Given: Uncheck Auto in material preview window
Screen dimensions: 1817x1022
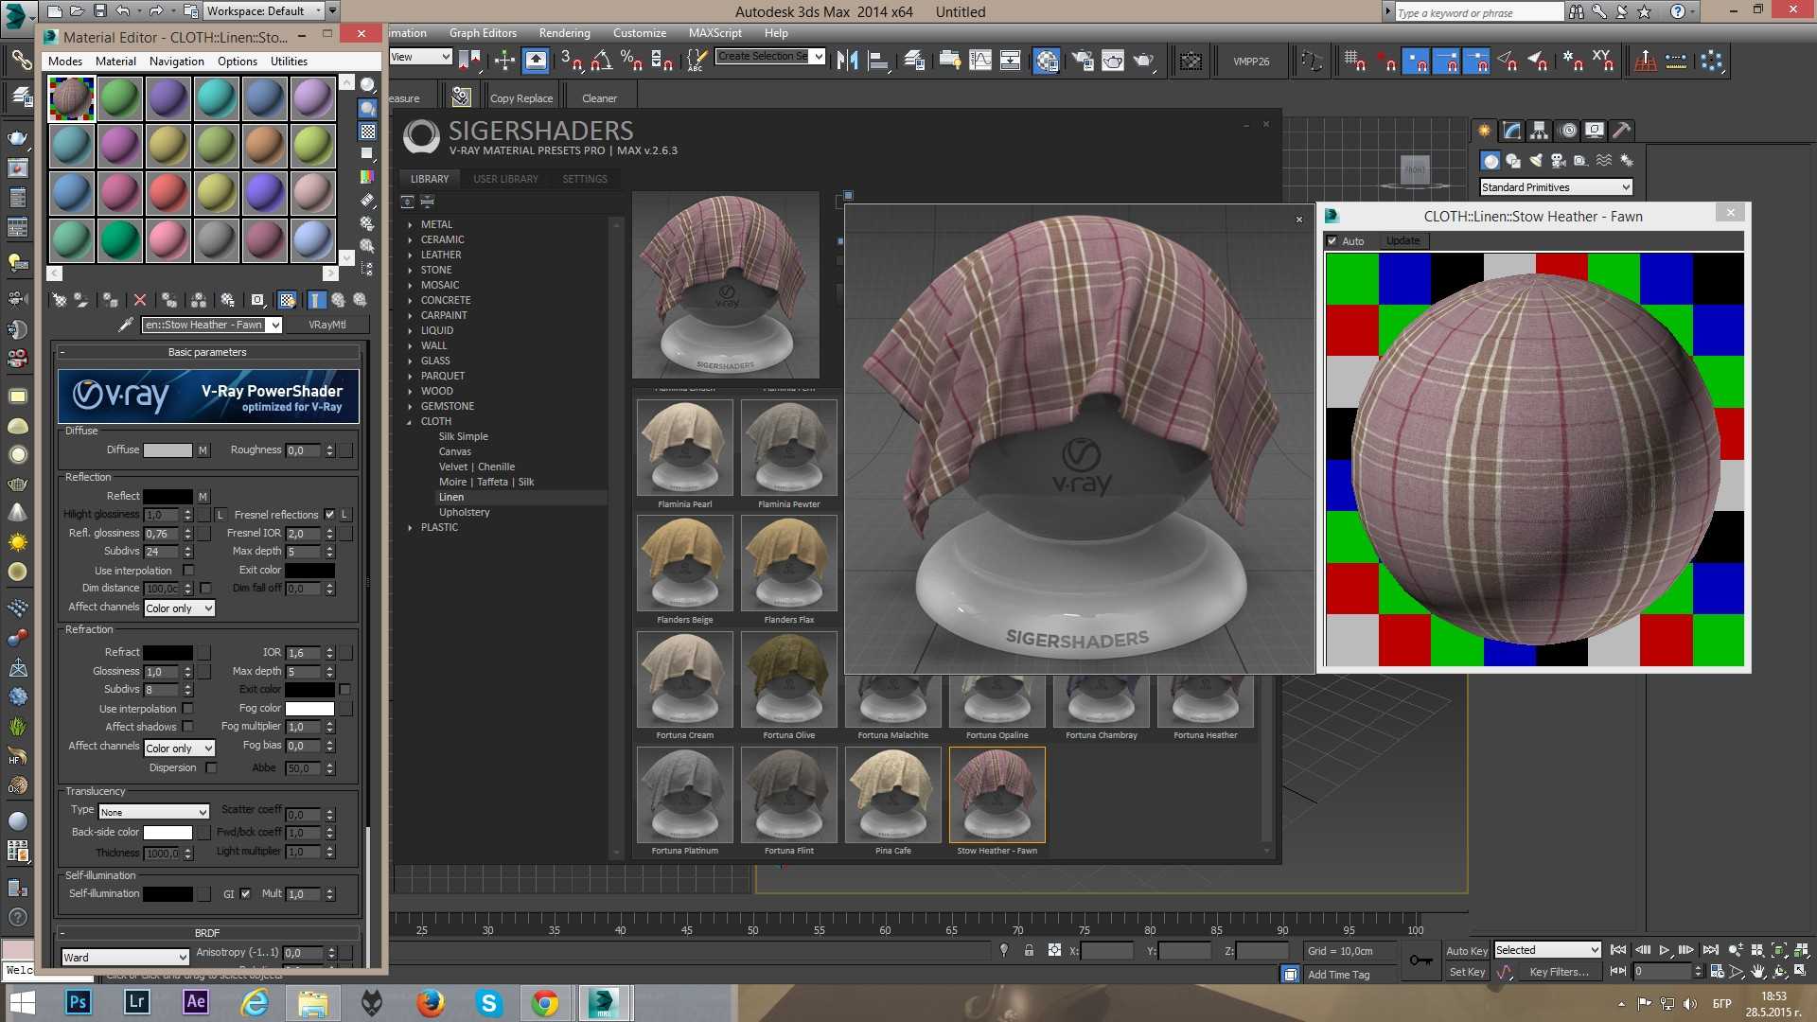Looking at the screenshot, I should coord(1332,241).
